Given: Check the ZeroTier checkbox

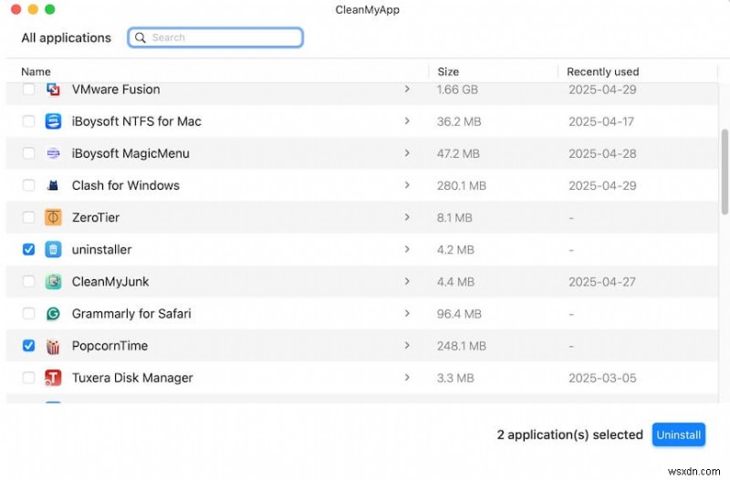Looking at the screenshot, I should click(x=28, y=217).
